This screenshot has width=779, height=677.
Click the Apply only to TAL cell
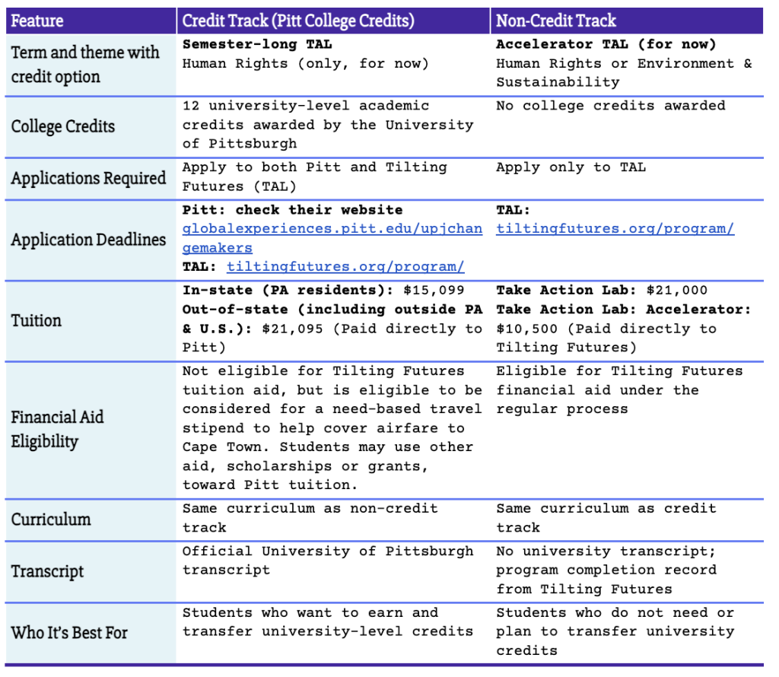pos(571,167)
